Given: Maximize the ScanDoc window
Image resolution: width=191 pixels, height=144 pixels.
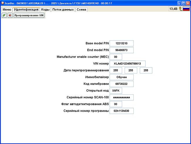Looking at the screenshot, I should coord(183,3).
